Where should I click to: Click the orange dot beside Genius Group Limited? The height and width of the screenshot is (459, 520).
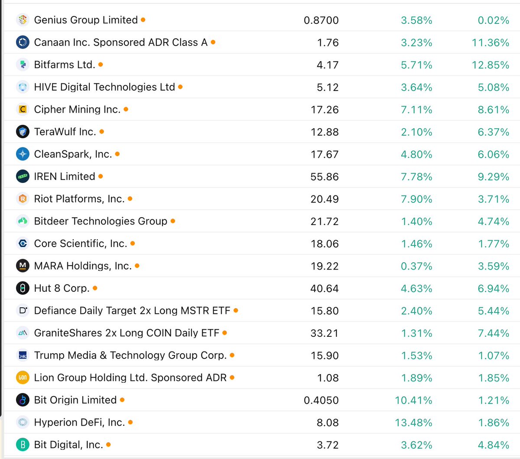coord(143,20)
